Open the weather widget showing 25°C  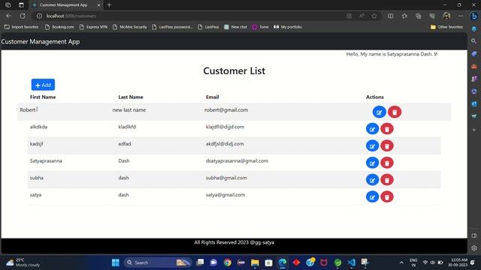[x=23, y=262]
